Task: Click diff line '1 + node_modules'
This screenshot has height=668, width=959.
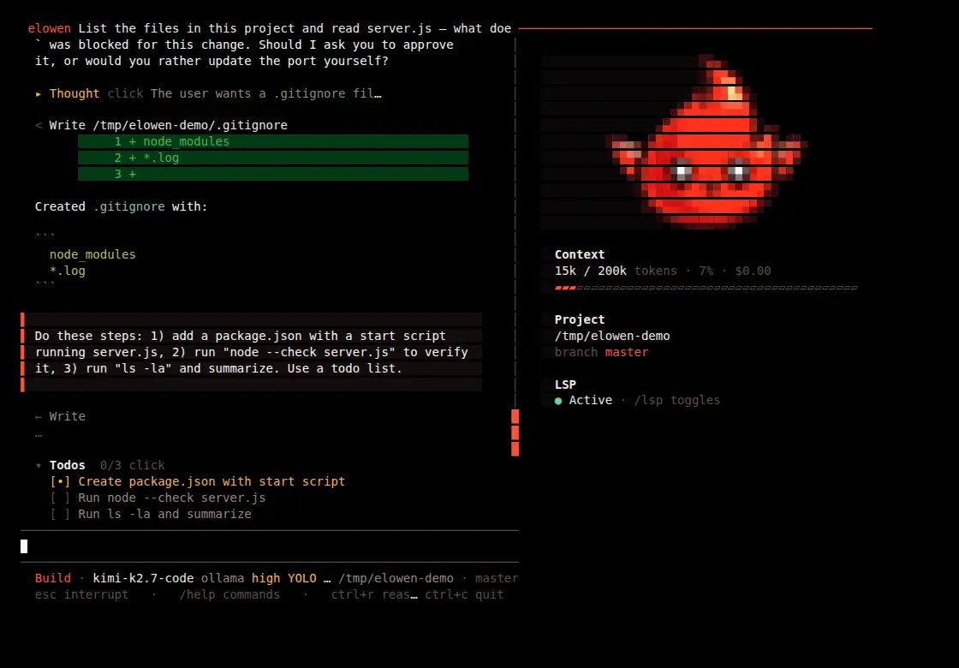Action: (x=273, y=141)
